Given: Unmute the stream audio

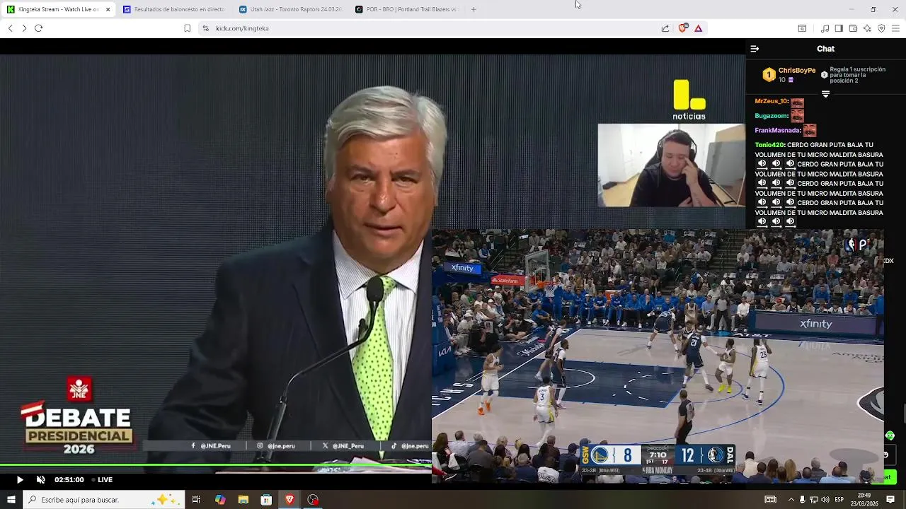Looking at the screenshot, I should tap(41, 479).
